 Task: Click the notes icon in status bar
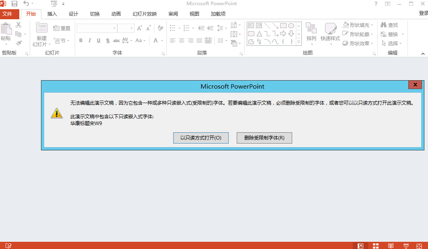pos(8,246)
